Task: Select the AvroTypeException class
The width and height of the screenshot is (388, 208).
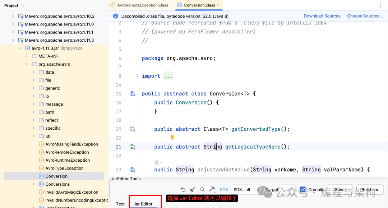Action: 64,168
